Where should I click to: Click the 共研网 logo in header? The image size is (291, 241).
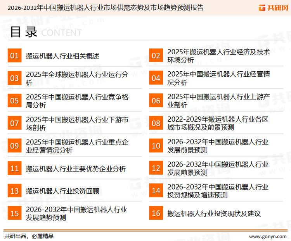[274, 8]
